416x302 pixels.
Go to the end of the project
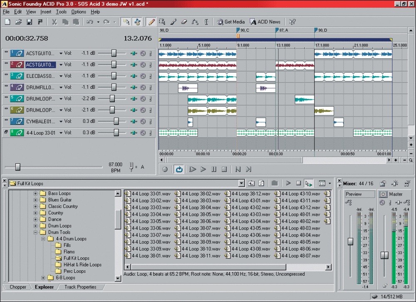tap(249, 169)
